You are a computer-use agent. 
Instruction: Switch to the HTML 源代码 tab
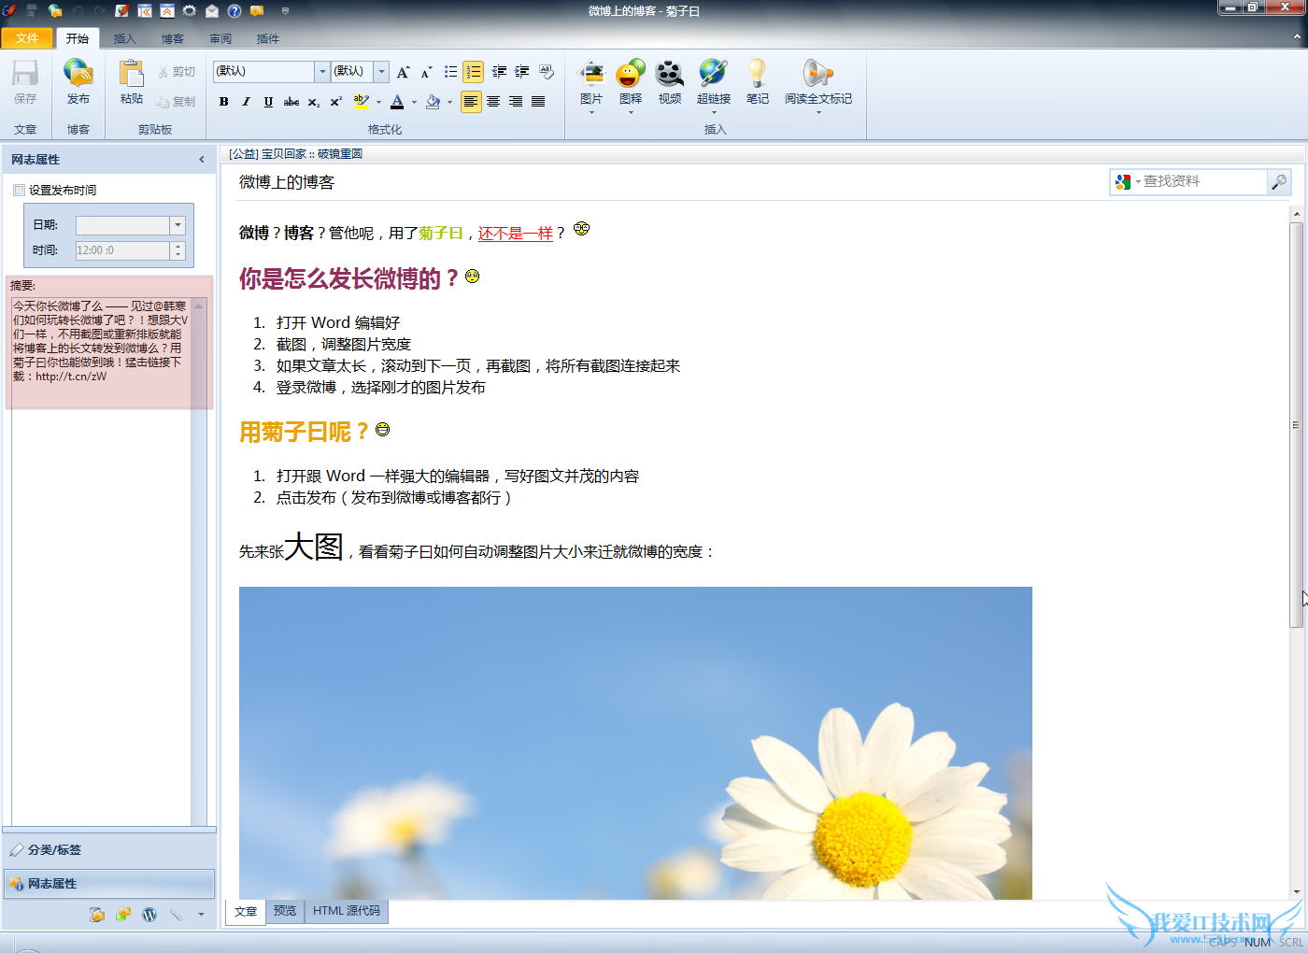[x=346, y=911]
